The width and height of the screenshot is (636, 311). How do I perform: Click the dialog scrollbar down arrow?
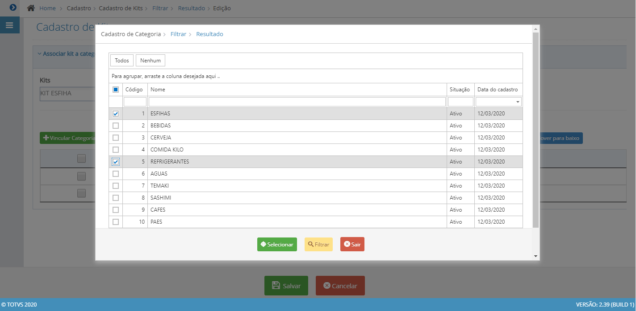click(x=536, y=256)
